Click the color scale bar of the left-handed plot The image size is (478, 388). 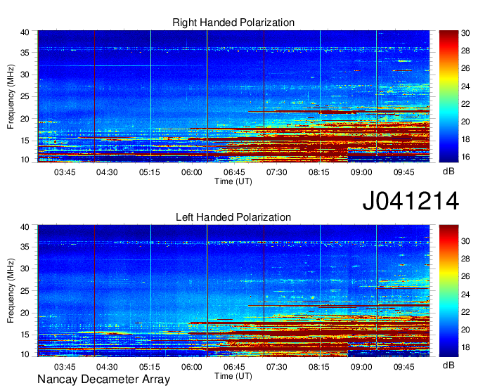(448, 291)
